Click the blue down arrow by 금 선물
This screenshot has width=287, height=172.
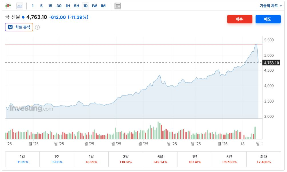click(23, 17)
